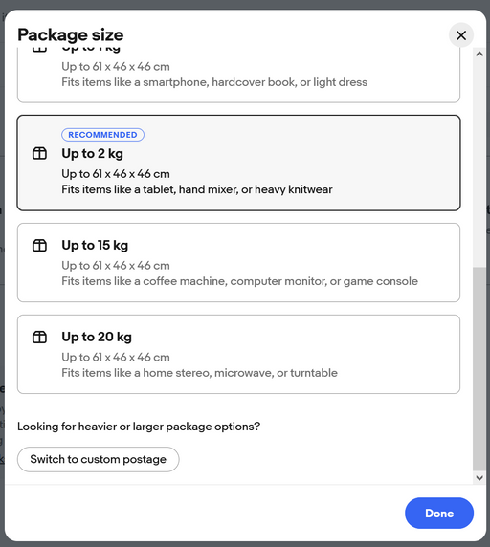Click the vertical scrollbar thumb
This screenshot has width=490, height=547.
point(479,369)
